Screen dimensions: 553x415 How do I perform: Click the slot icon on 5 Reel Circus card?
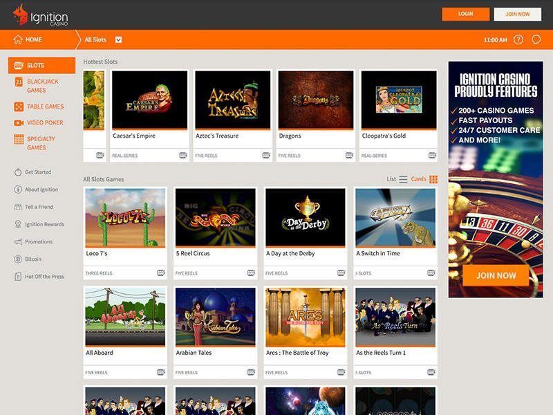tap(251, 273)
